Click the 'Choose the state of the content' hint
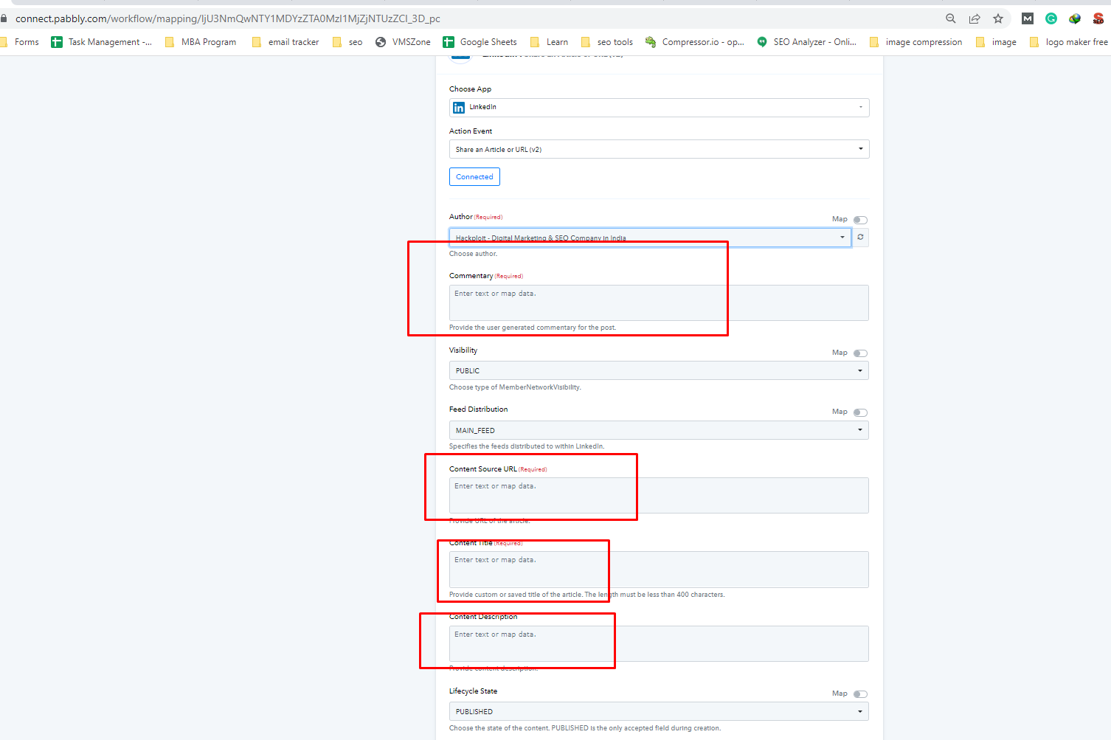The width and height of the screenshot is (1111, 740). (585, 728)
